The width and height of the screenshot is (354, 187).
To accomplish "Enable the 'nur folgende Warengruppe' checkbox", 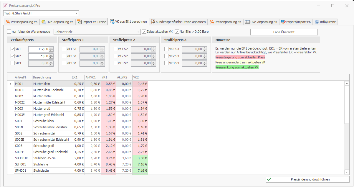I will click(x=9, y=32).
